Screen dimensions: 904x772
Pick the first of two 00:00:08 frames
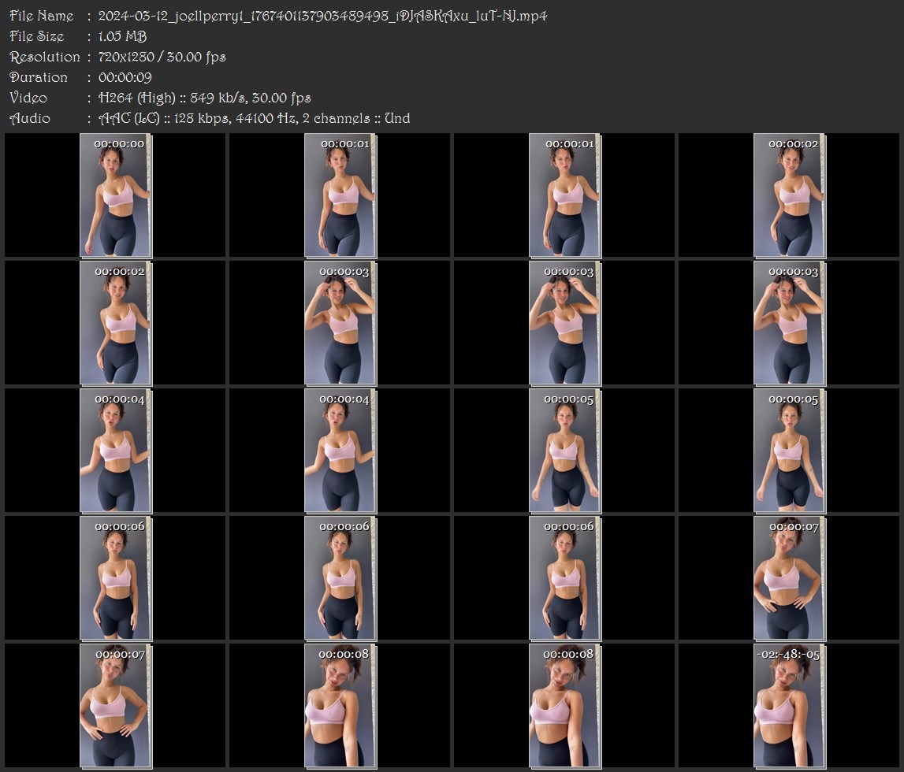340,706
